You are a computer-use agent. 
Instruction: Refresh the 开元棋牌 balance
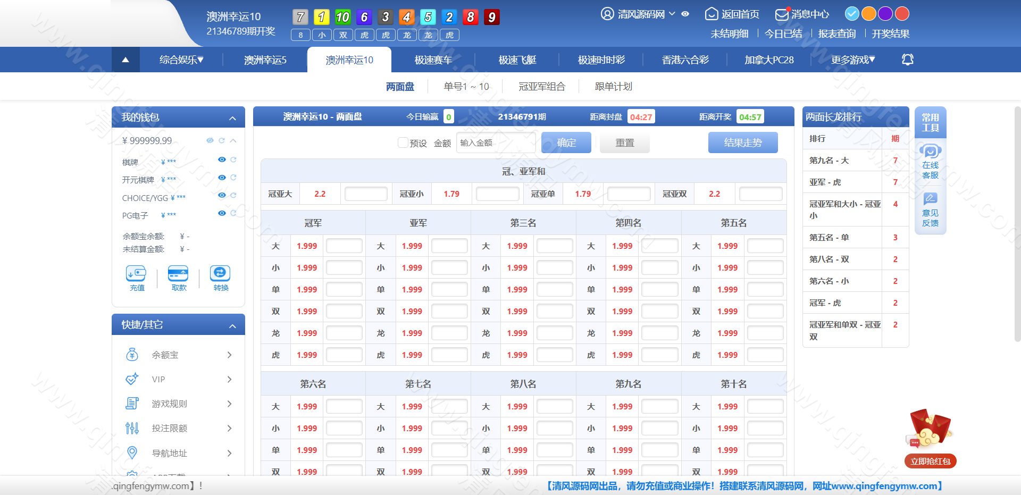coord(233,178)
